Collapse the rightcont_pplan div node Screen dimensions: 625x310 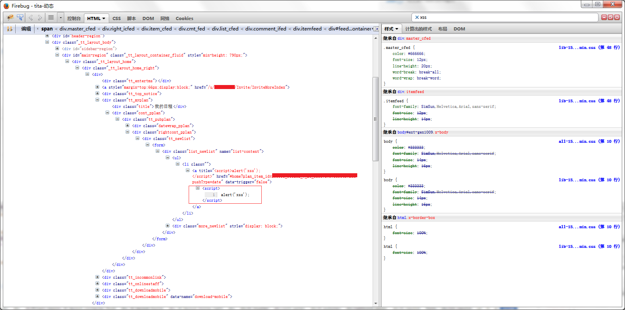[127, 132]
